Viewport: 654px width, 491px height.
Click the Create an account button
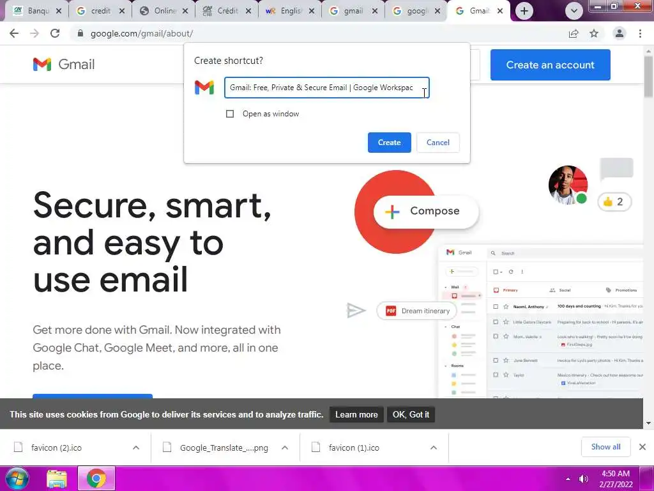[550, 65]
